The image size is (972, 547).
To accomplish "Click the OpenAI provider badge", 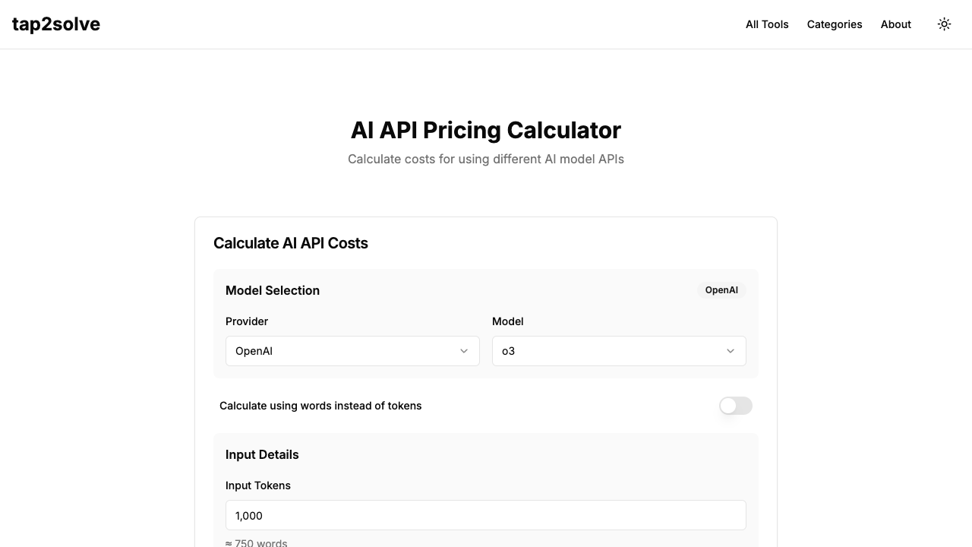I will (721, 290).
